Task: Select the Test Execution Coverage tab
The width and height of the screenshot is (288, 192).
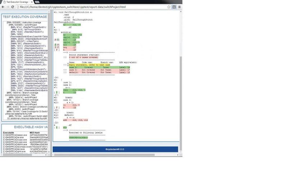Action: click(x=17, y=2)
